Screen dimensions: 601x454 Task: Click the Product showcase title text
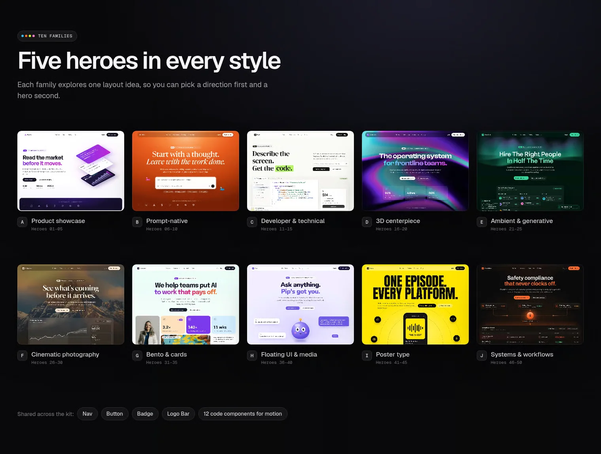58,221
